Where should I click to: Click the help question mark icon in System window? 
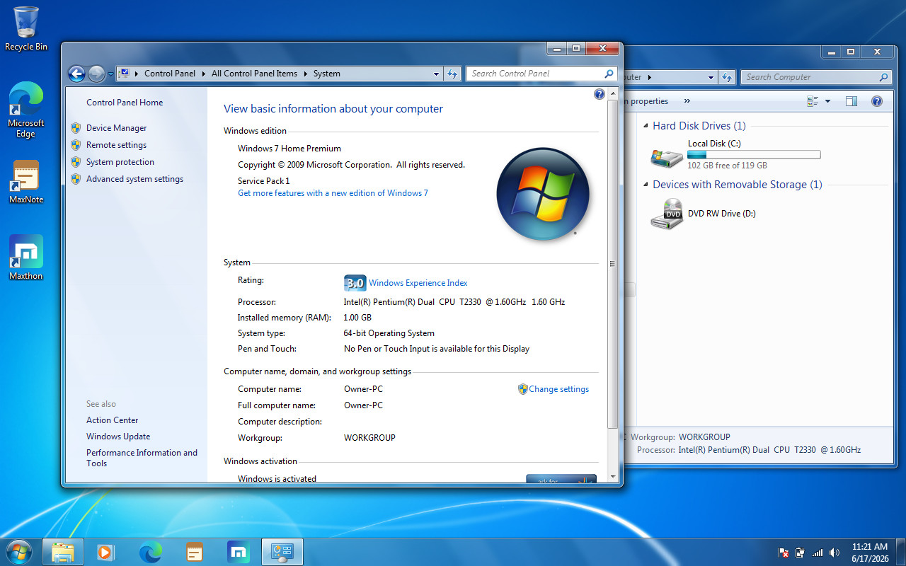pos(600,94)
